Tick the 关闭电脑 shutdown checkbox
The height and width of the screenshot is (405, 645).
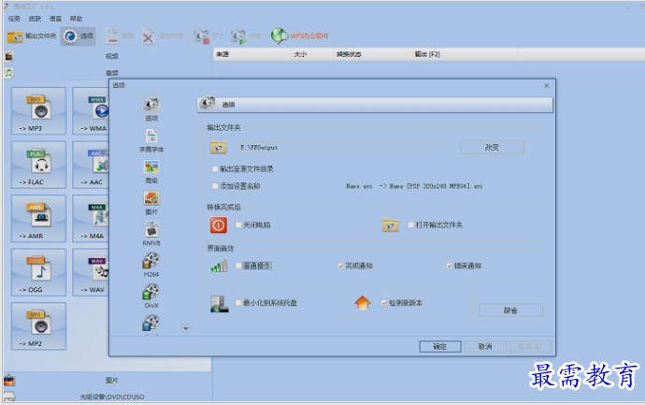(238, 224)
